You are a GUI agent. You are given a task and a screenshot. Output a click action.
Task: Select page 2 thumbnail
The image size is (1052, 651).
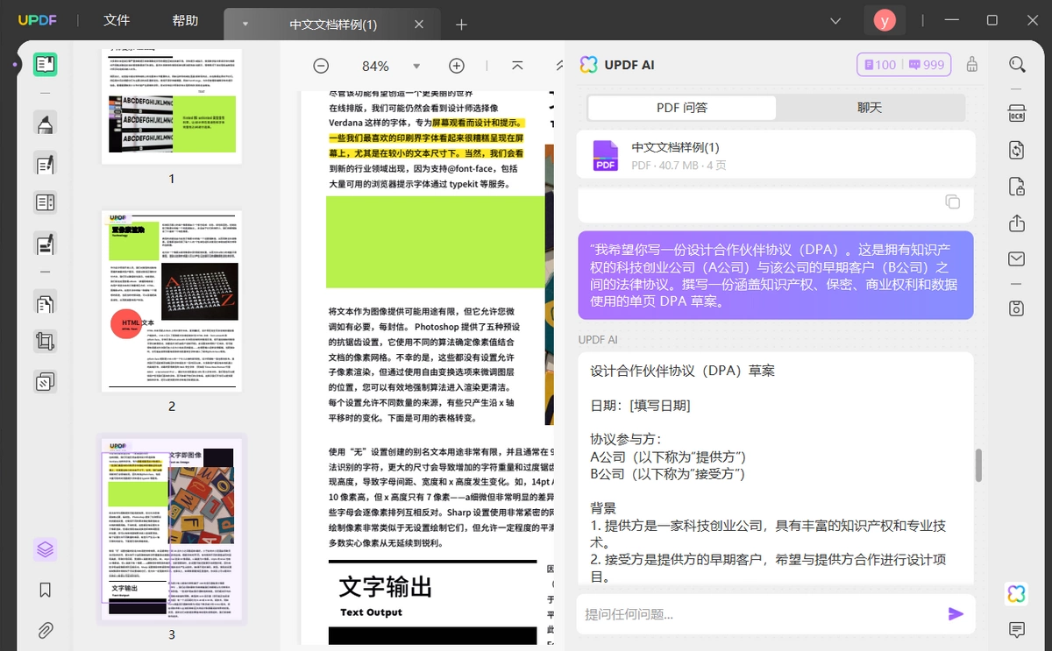(x=172, y=300)
